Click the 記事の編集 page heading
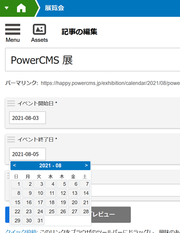Screen dimensions: 180x233 coord(79,32)
